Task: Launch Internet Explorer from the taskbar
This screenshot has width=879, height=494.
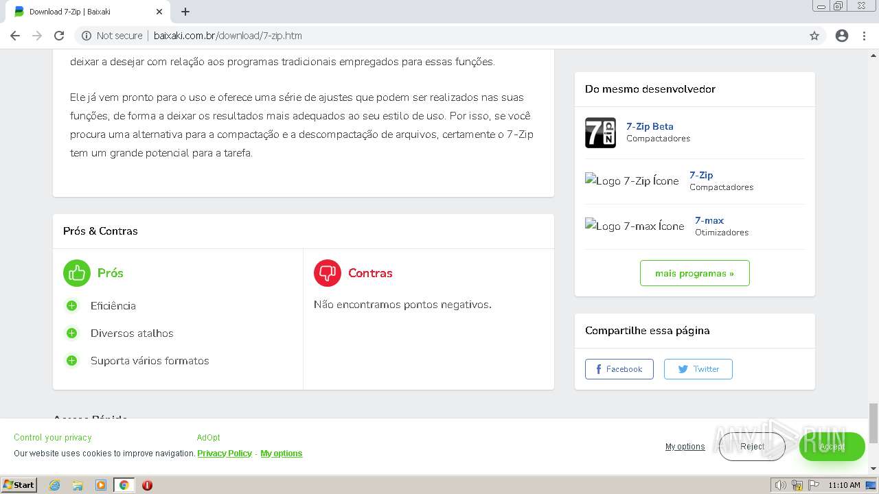Action: [x=55, y=485]
